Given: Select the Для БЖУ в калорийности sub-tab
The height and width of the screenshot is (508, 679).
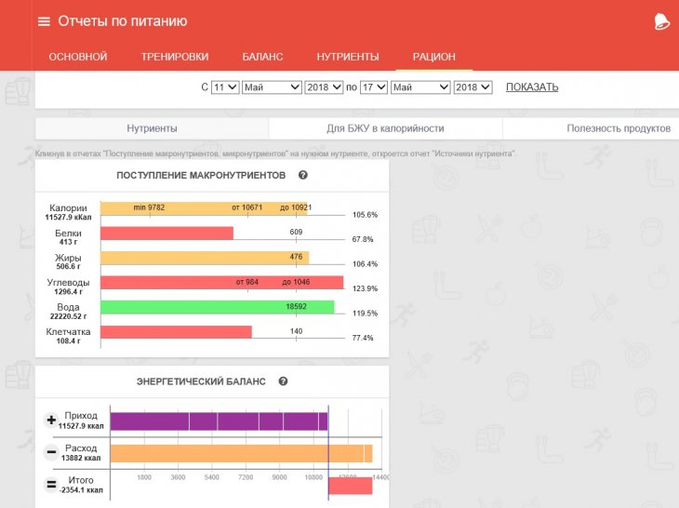Looking at the screenshot, I should pyautogui.click(x=385, y=128).
